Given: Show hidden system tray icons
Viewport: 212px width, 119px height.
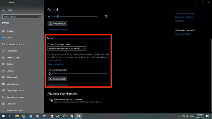Looking at the screenshot, I should (180, 116).
